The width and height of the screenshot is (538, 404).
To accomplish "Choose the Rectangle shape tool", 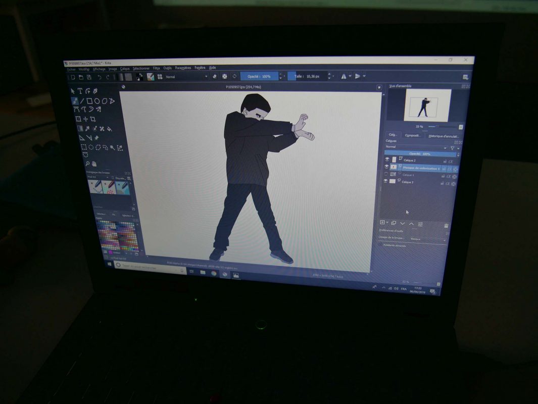I will [x=89, y=101].
